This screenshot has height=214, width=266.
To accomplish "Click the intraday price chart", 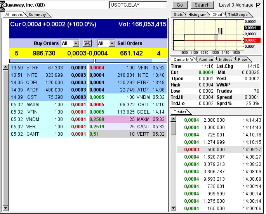I will [x=209, y=35].
